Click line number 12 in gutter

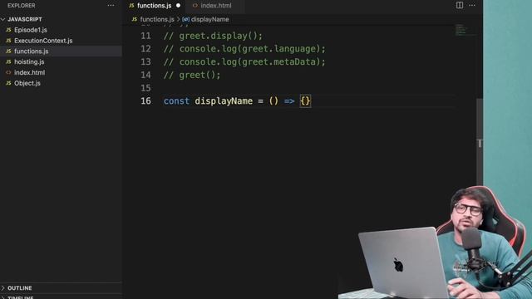coord(146,49)
